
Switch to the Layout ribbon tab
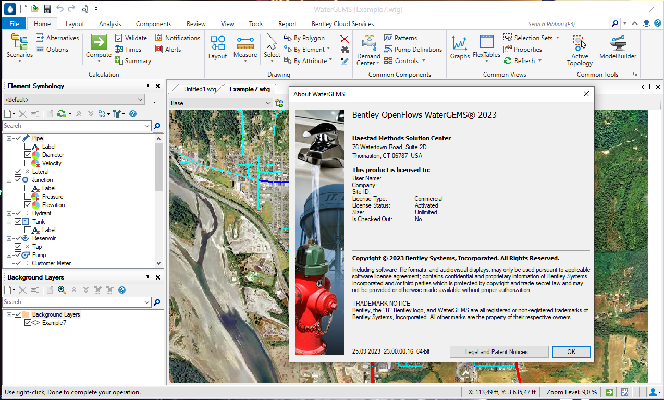click(x=75, y=24)
